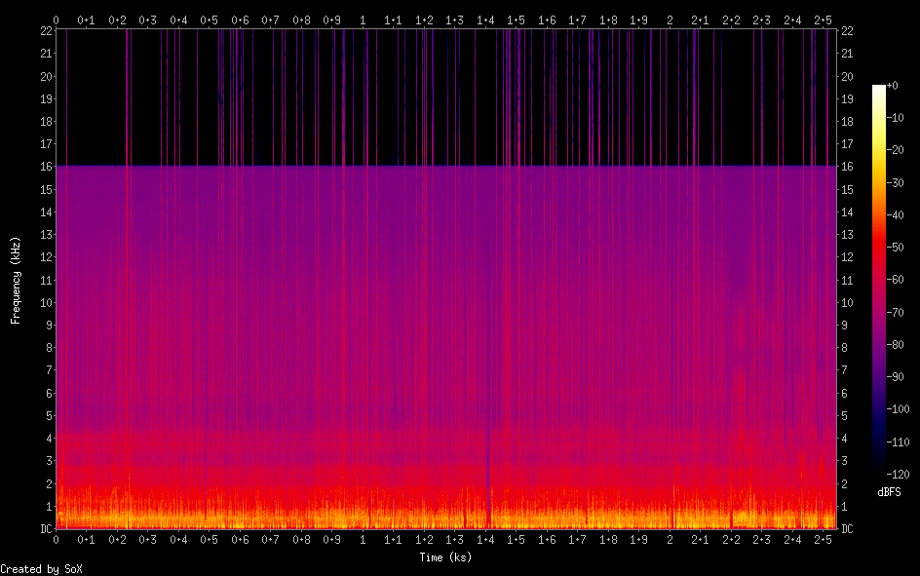Screen dimensions: 920x576
Task: Click the "1.4" tick on the top time axis
Action: [485, 20]
